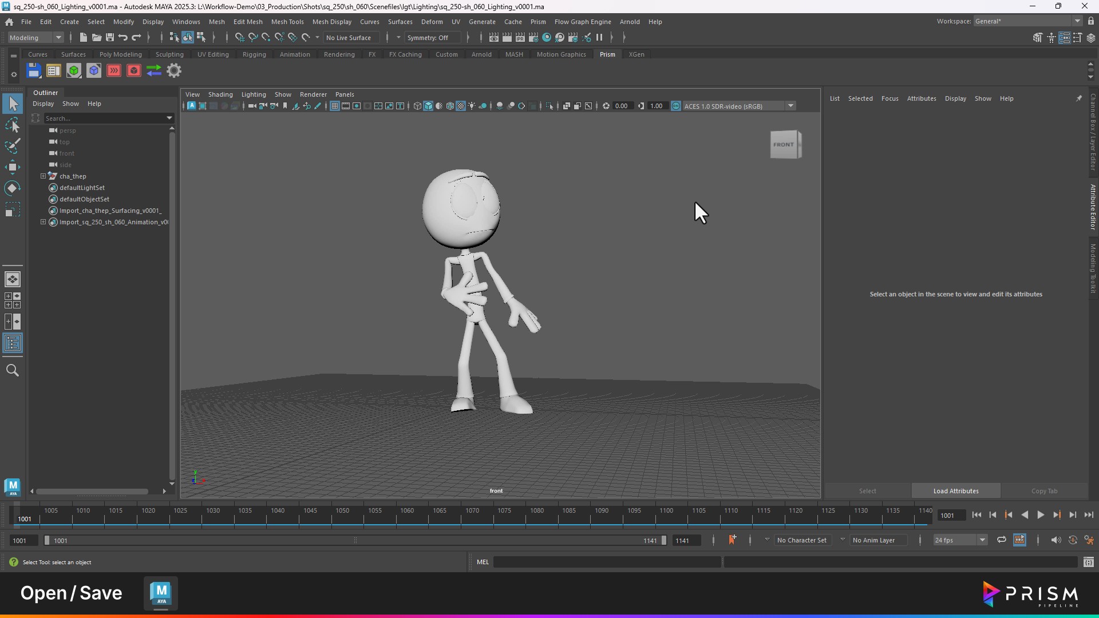Open the viewport Shading menu
1099x618 pixels.
[220, 94]
